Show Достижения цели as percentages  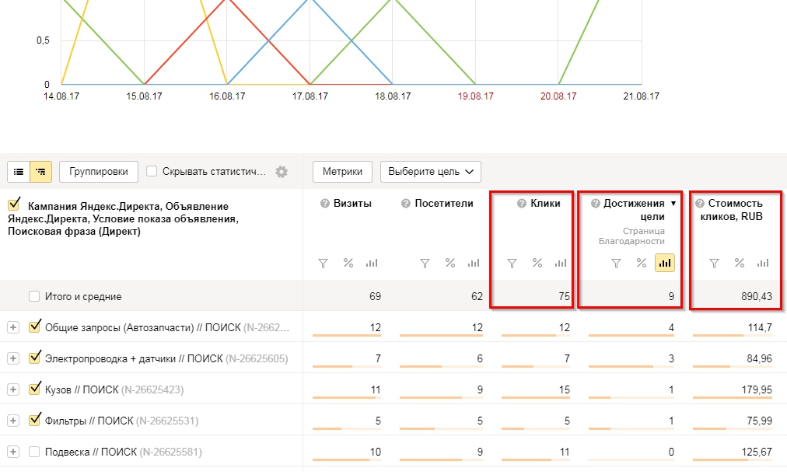641,264
